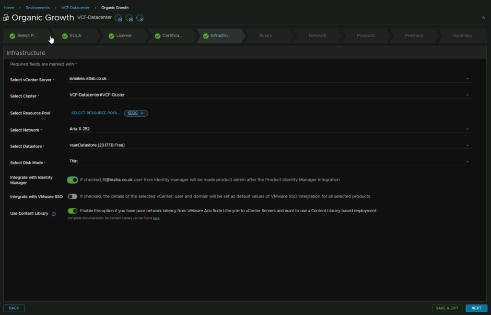Click the BACK button
Screen dimensions: 491x315
[x=14, y=308]
